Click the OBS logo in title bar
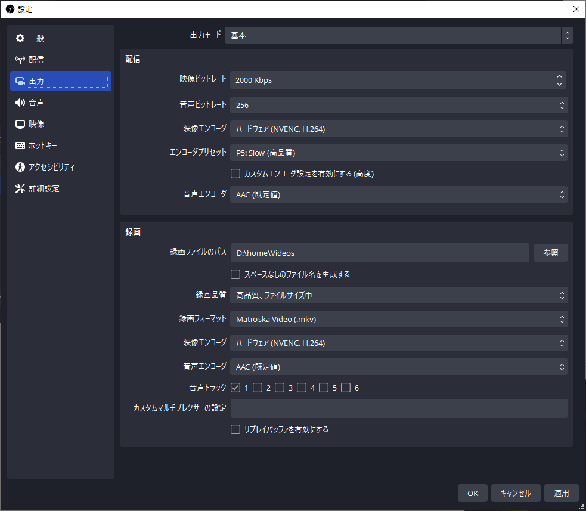This screenshot has height=511, width=586. click(10, 9)
